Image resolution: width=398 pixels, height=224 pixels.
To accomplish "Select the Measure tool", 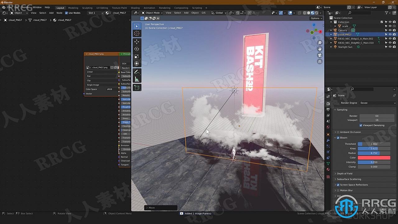I will (137, 79).
